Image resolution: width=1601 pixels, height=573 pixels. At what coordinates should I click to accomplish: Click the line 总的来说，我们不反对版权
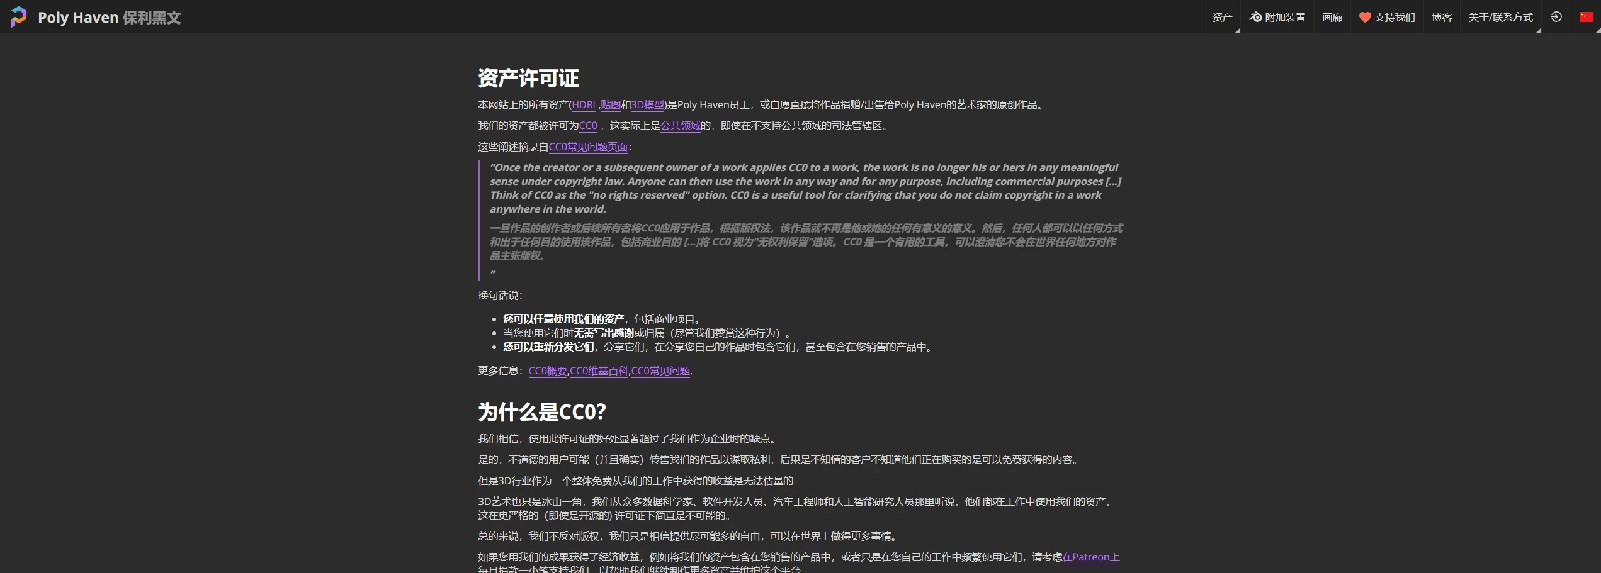pyautogui.click(x=689, y=537)
